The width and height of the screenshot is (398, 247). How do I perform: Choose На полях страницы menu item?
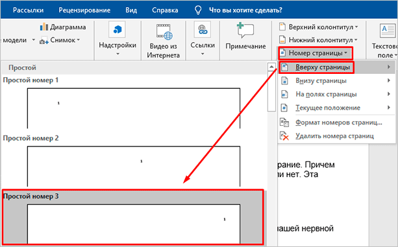(x=336, y=94)
